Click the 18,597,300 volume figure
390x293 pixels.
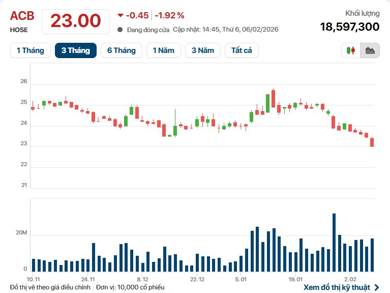tap(350, 26)
